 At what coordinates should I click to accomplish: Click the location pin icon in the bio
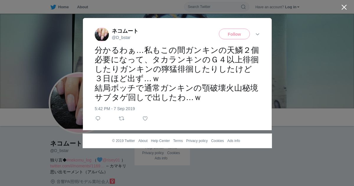53,182
